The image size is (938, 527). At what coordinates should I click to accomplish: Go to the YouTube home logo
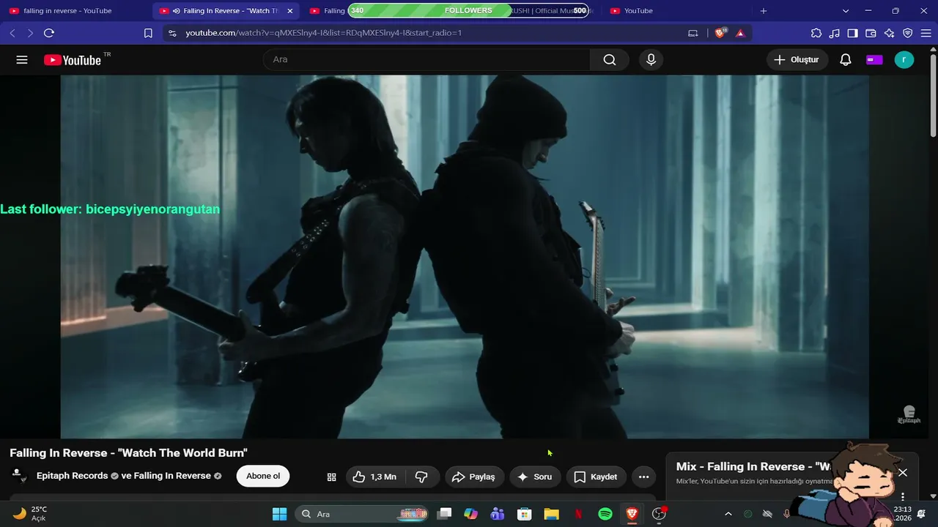coord(73,60)
